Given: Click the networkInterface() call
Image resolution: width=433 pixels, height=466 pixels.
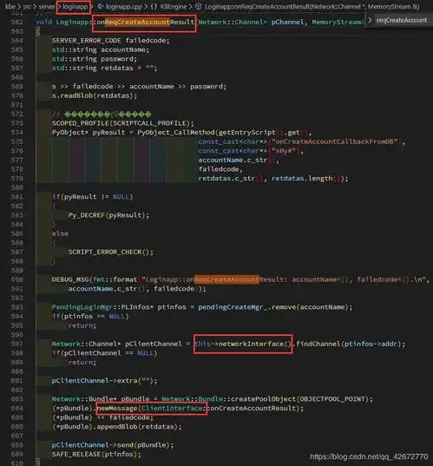Looking at the screenshot, I should pos(255,344).
